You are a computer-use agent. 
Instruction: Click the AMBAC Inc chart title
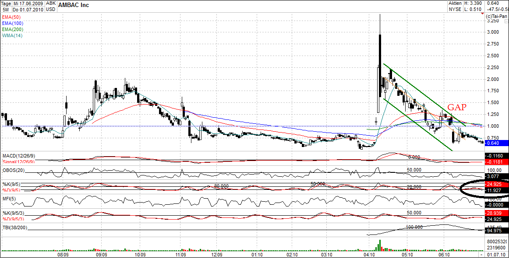tap(73, 5)
